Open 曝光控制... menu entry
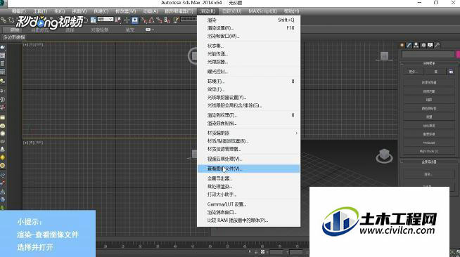 (249, 72)
